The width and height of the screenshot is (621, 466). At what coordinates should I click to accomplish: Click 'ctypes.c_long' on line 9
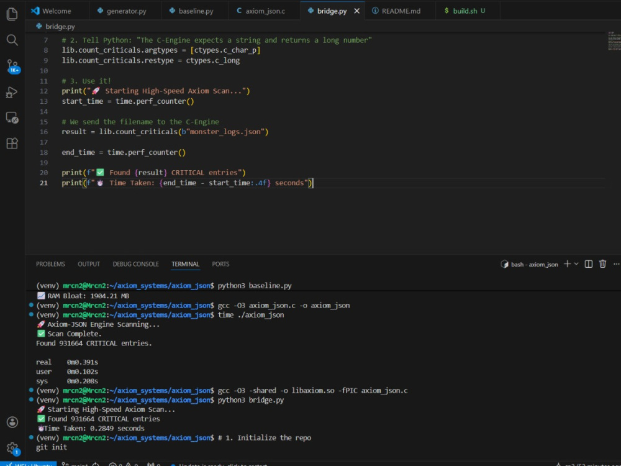pos(212,61)
